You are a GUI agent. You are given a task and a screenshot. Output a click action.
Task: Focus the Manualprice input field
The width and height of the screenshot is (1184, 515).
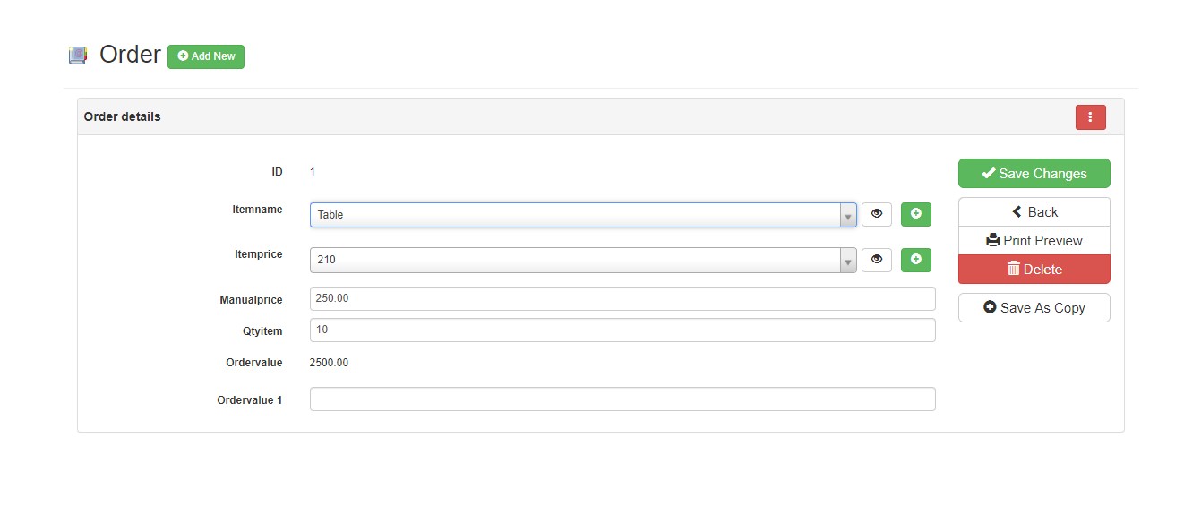[622, 298]
